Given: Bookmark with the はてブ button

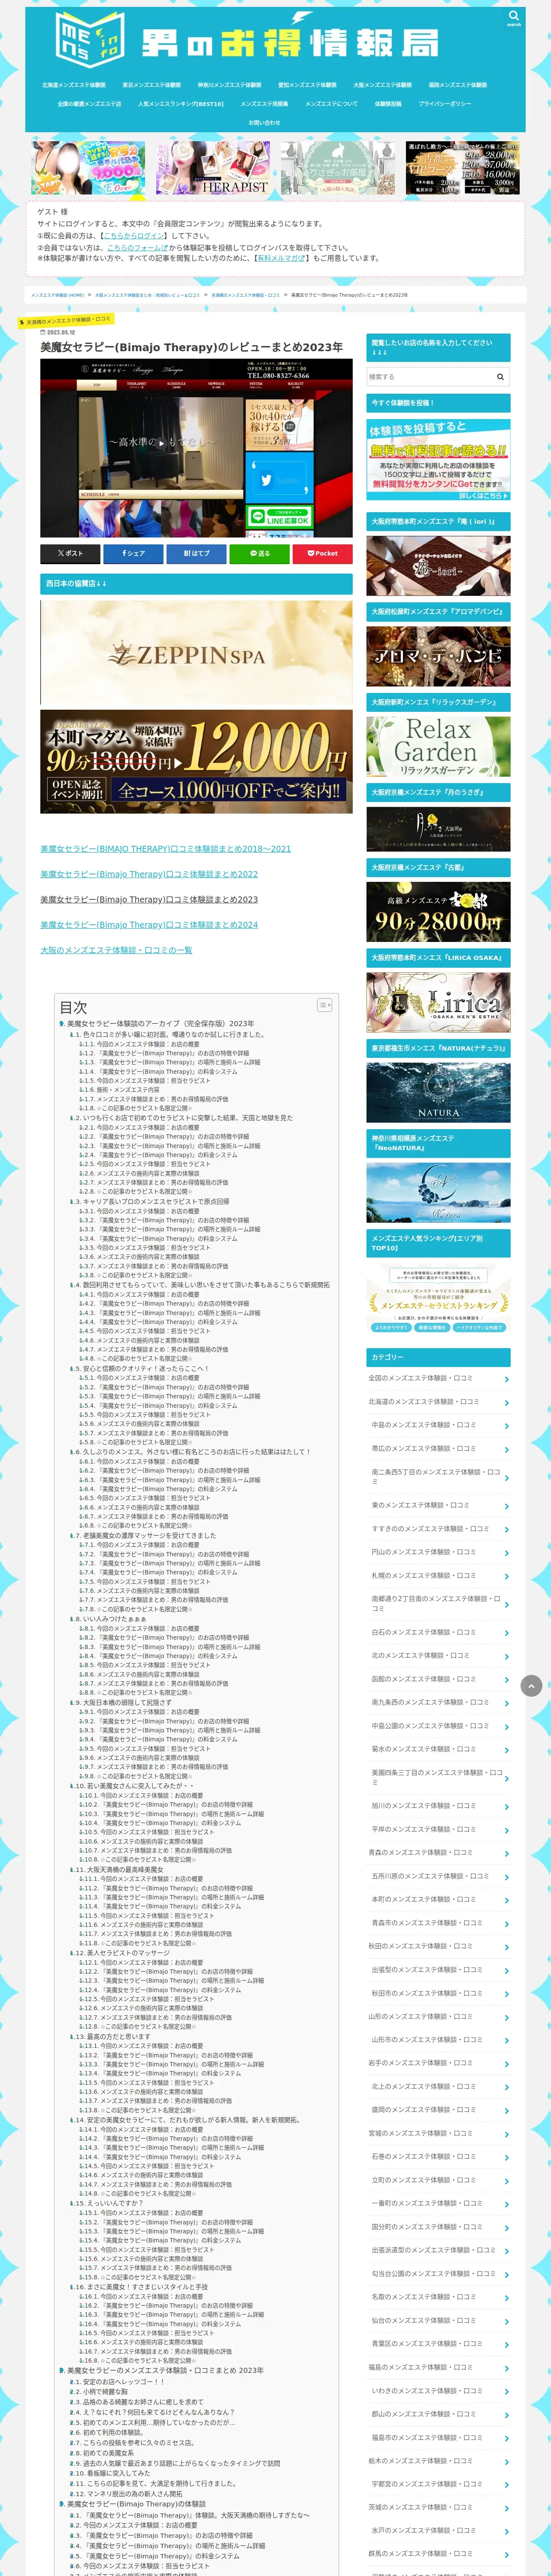Looking at the screenshot, I should [x=196, y=553].
